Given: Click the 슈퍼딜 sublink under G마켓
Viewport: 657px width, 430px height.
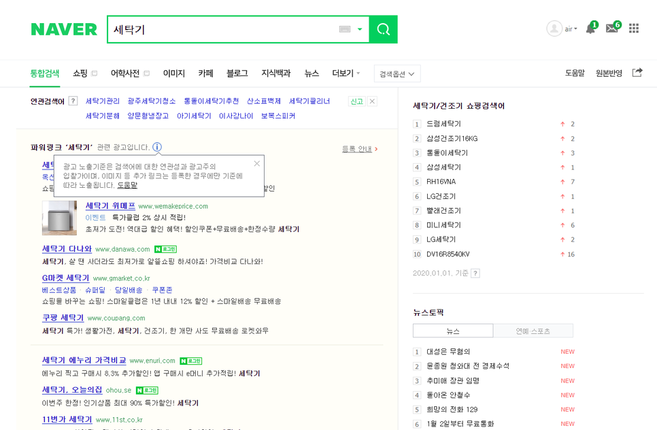Looking at the screenshot, I should pos(95,290).
